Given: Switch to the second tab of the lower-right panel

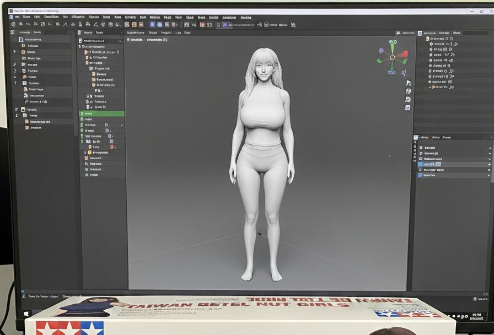Looking at the screenshot, I should click(436, 137).
